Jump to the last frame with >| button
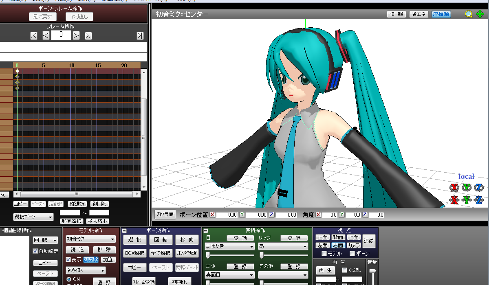The image size is (489, 285). tap(140, 36)
